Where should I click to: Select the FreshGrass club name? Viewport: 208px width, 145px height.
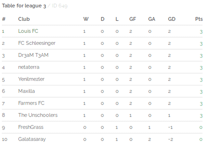(x=31, y=127)
